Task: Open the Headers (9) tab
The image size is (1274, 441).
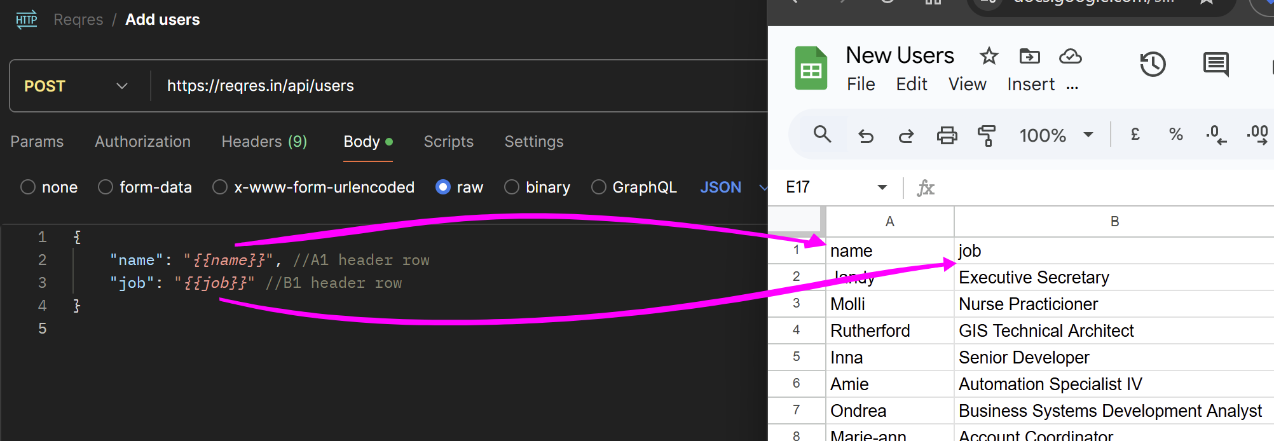Action: pyautogui.click(x=264, y=142)
